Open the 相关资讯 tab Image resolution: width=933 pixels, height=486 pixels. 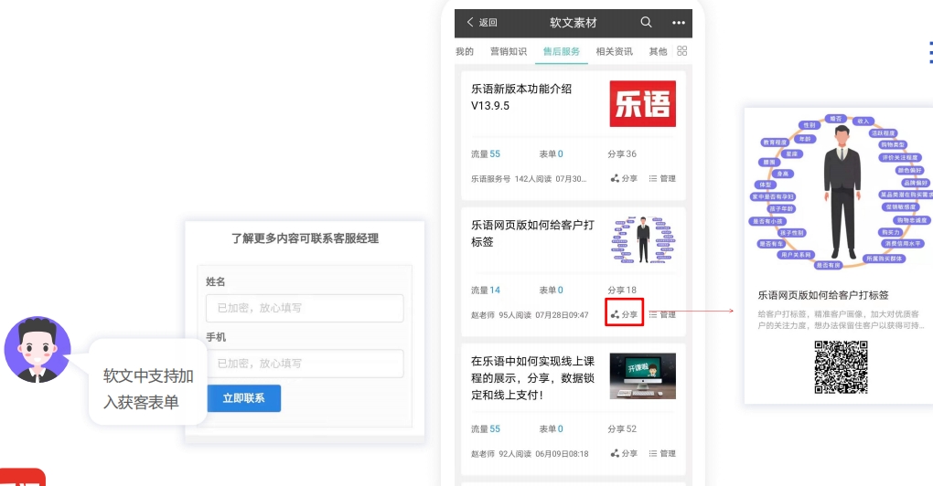point(614,52)
